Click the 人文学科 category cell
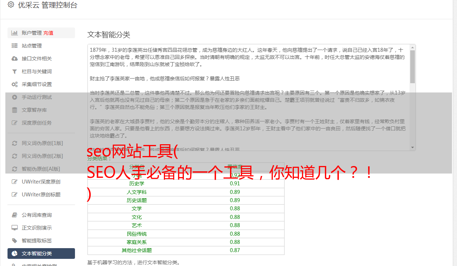The image size is (457, 266). pyautogui.click(x=137, y=192)
